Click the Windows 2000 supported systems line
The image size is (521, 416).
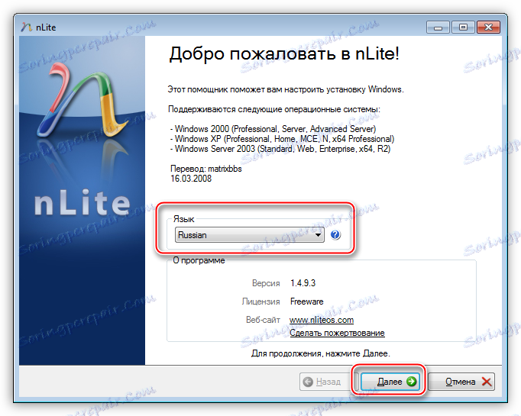point(273,129)
